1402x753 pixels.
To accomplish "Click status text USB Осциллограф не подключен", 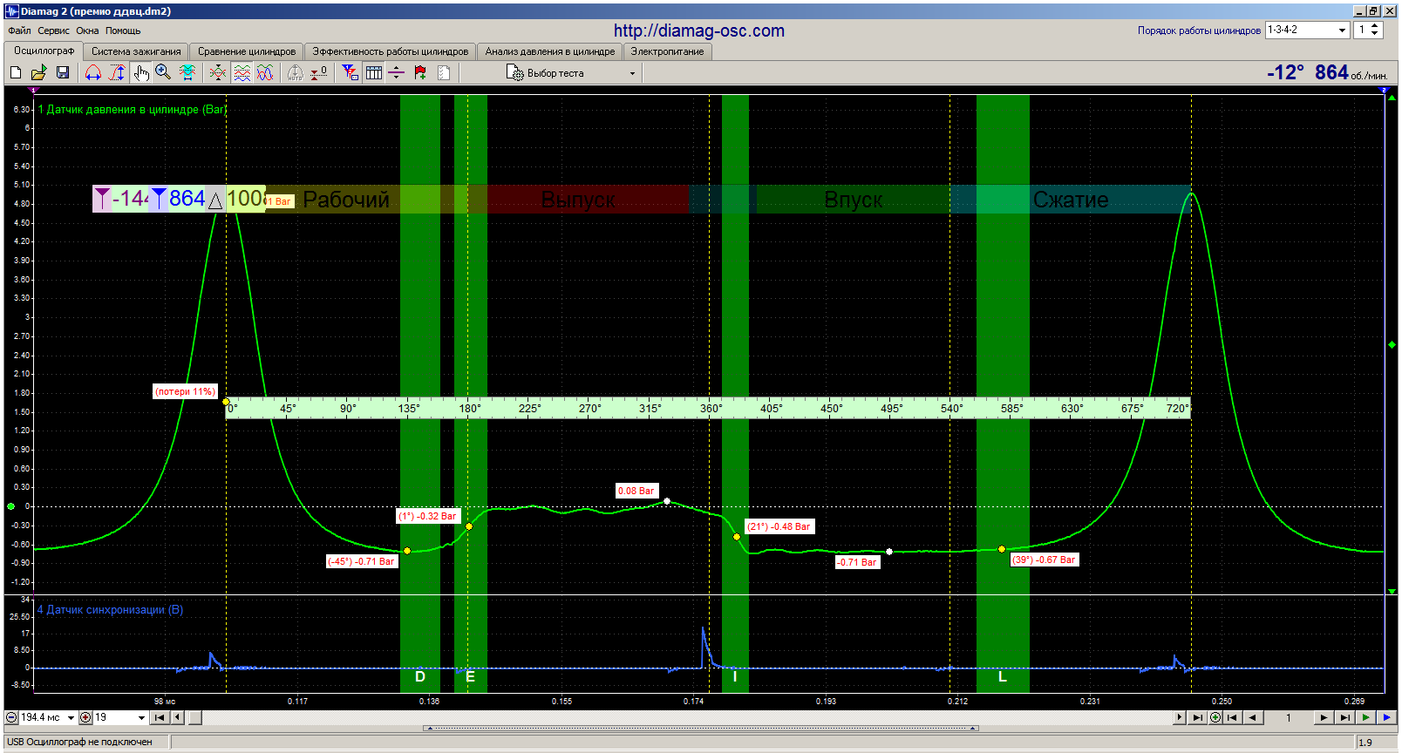I will [x=79, y=742].
